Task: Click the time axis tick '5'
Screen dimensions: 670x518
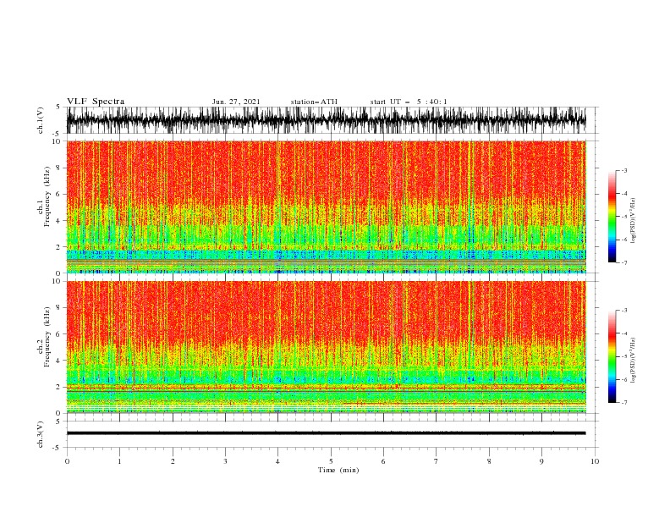Action: [x=331, y=461]
